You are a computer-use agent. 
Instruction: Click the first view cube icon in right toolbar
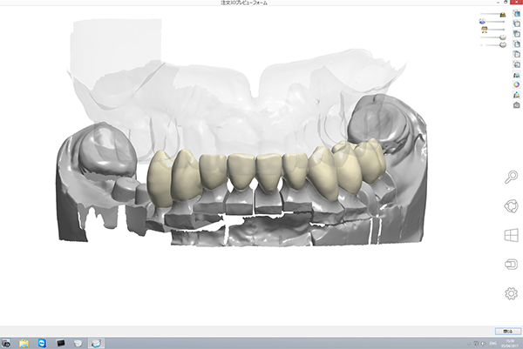point(516,15)
